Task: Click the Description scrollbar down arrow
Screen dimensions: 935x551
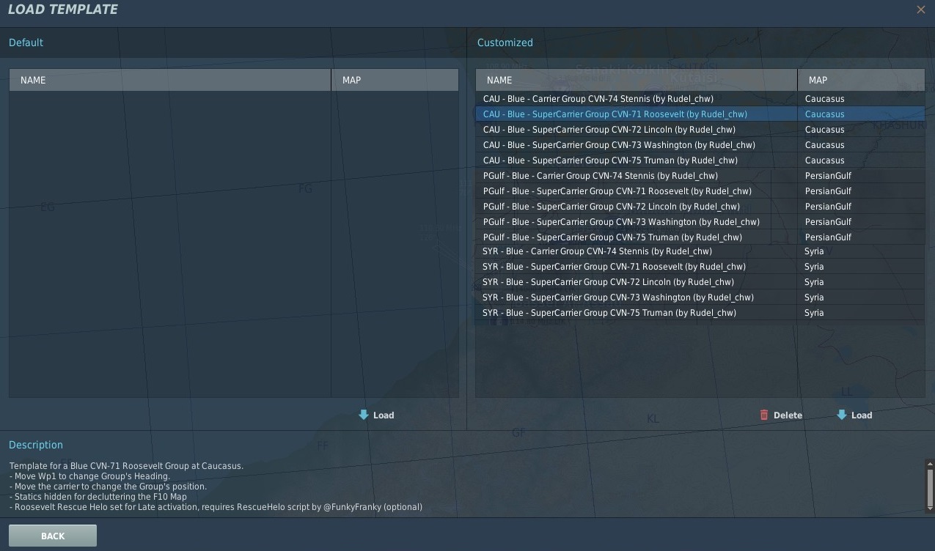Action: click(x=930, y=508)
